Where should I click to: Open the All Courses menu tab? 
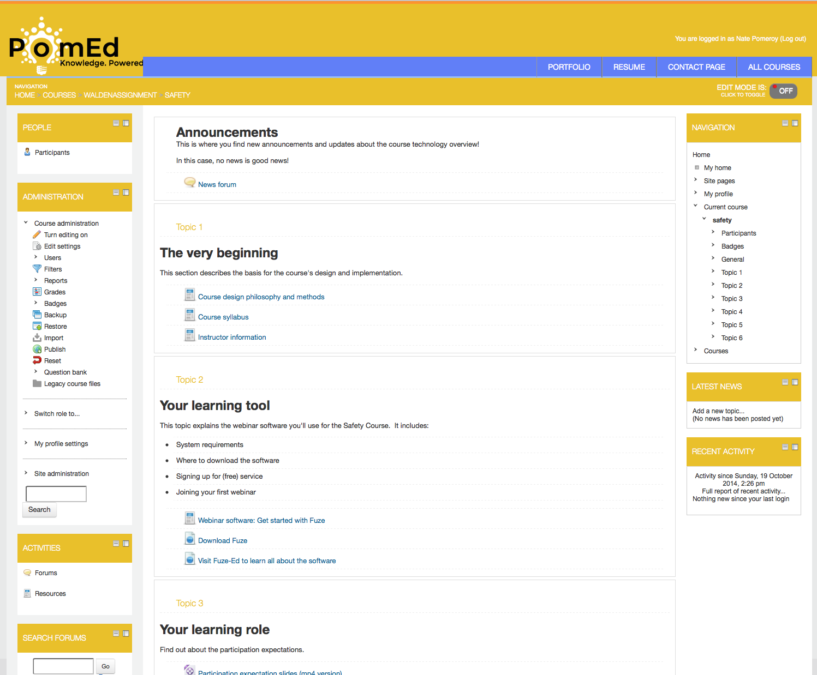pyautogui.click(x=773, y=67)
